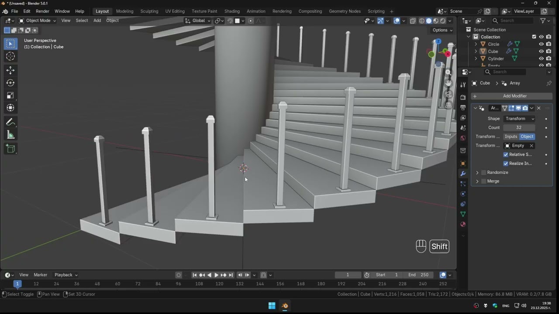Open the File menu
Screen dimensions: 559x314
(14, 11)
